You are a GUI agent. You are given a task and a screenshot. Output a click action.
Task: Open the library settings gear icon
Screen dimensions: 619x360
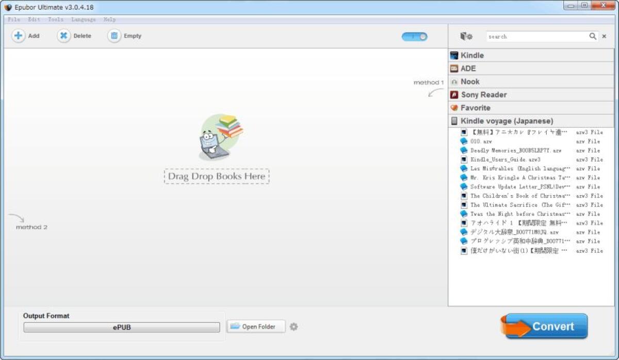tap(467, 36)
